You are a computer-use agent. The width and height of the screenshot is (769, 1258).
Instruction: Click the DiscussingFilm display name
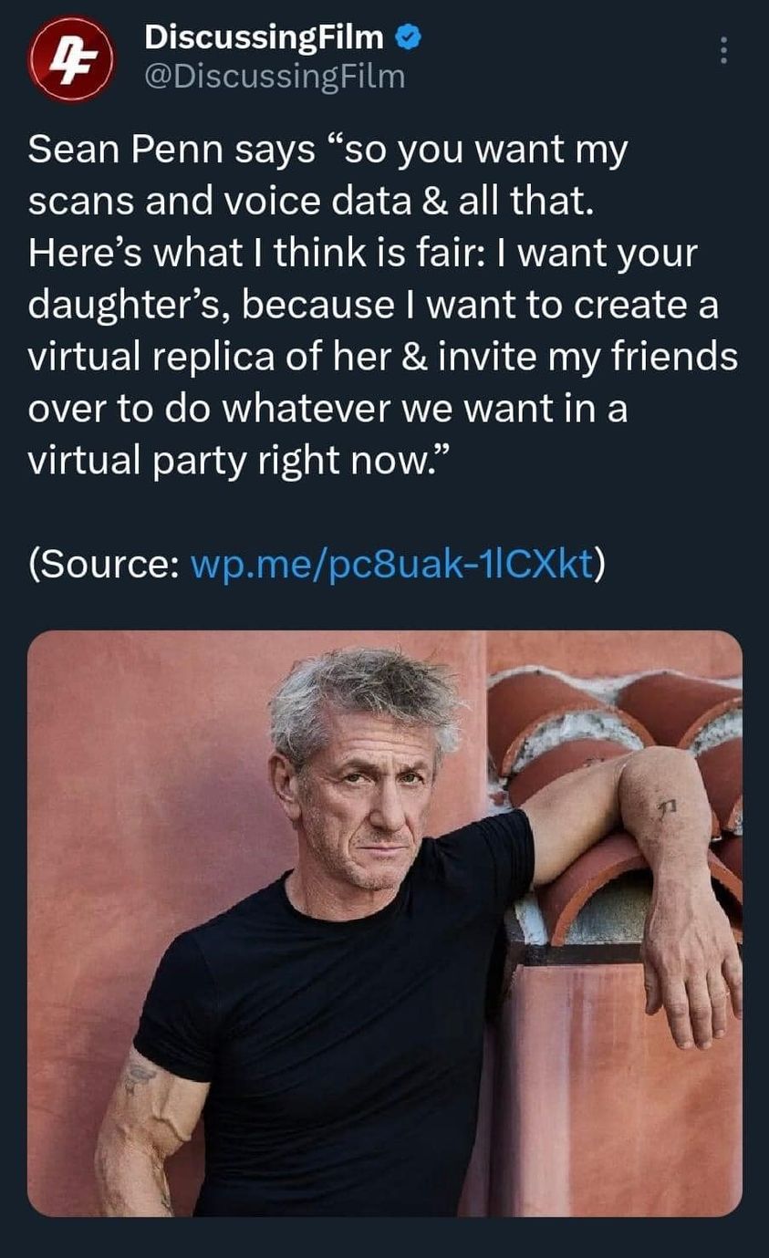(265, 37)
